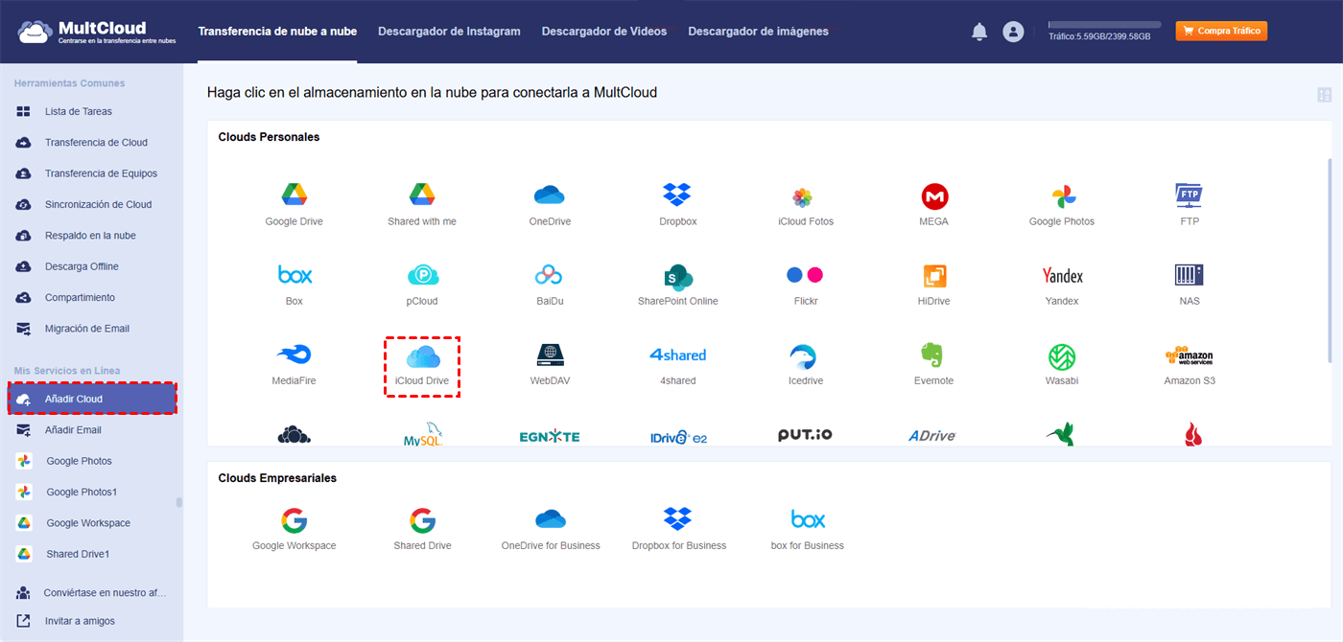Image resolution: width=1343 pixels, height=642 pixels.
Task: Select the Shared Drive business icon
Action: point(422,520)
